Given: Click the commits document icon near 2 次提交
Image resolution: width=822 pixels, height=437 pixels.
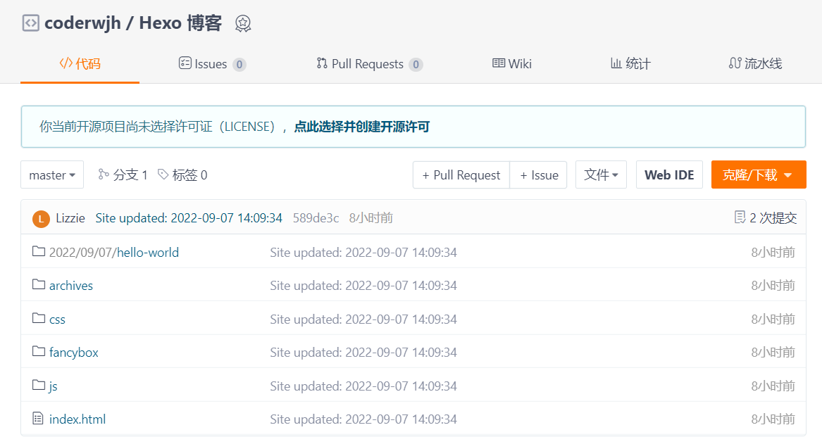Looking at the screenshot, I should 740,217.
